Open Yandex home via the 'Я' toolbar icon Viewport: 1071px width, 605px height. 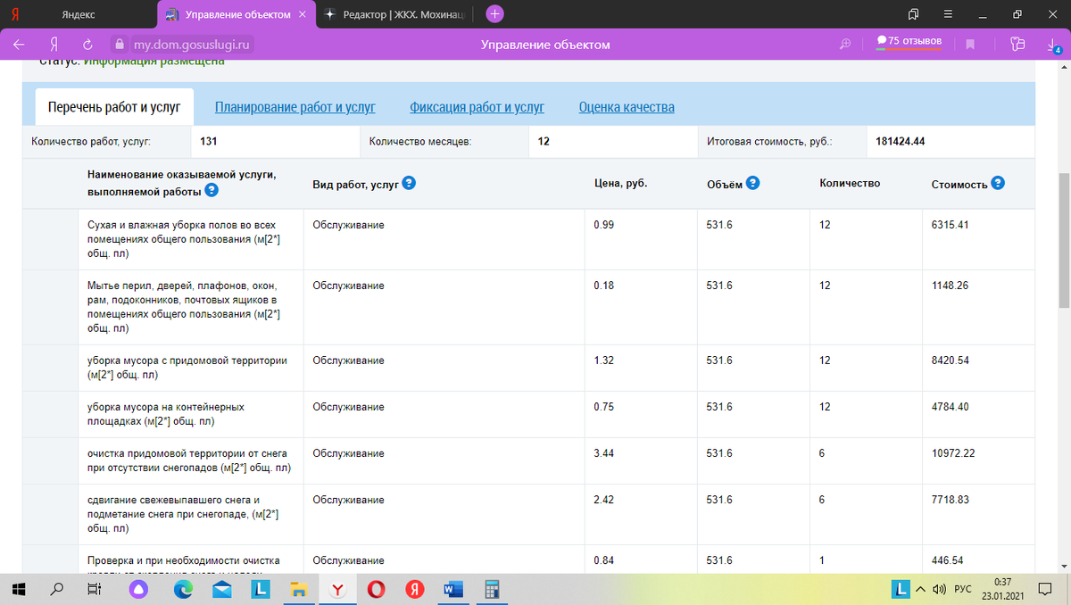[x=54, y=44]
